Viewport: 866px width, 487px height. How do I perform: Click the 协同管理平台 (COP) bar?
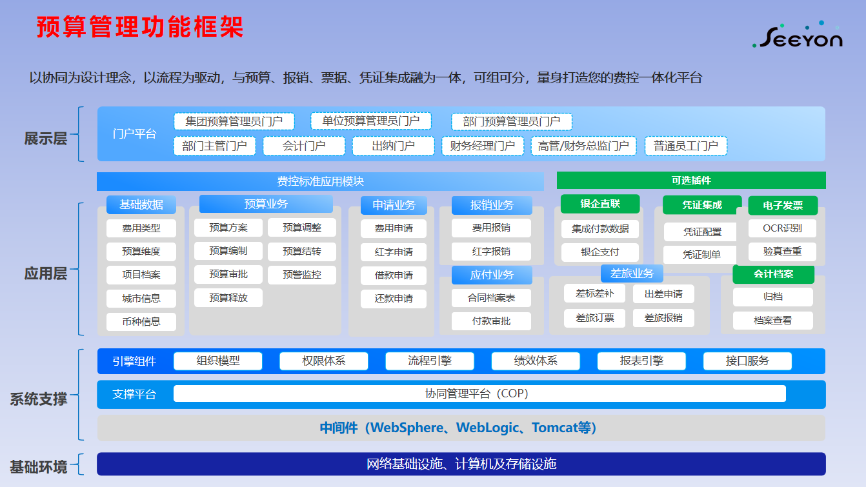click(x=479, y=393)
